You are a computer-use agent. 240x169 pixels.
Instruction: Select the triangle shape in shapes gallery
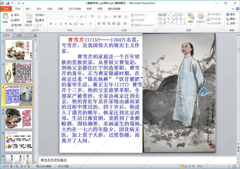pyautogui.click(x=164, y=19)
